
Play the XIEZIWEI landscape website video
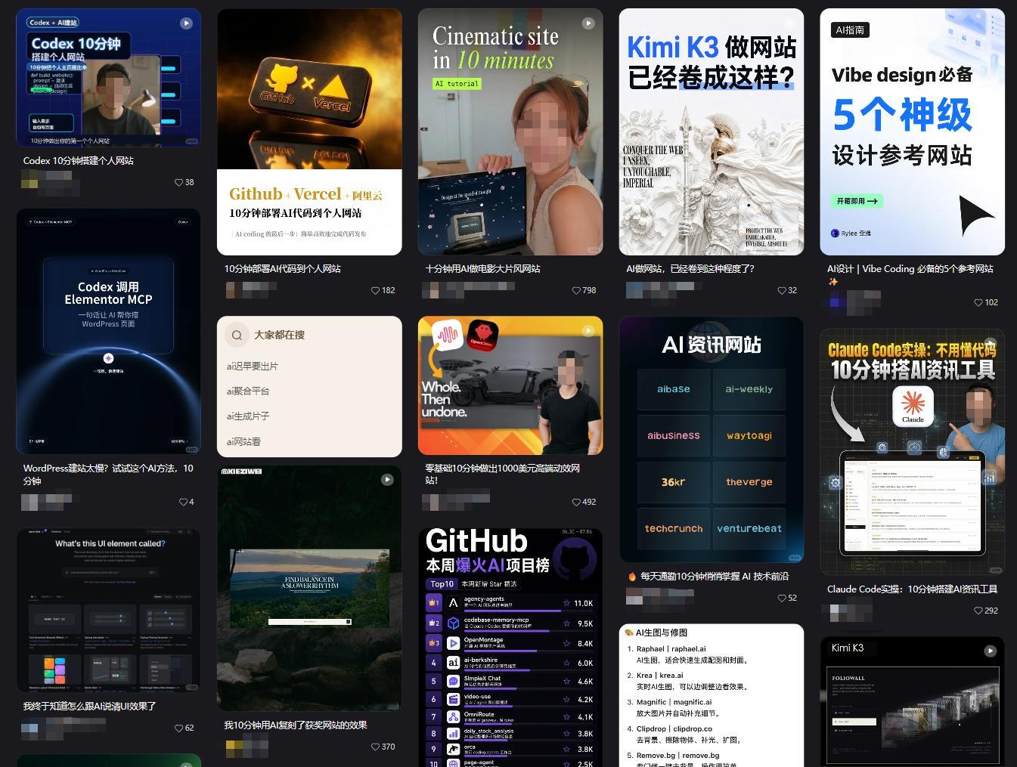(387, 479)
